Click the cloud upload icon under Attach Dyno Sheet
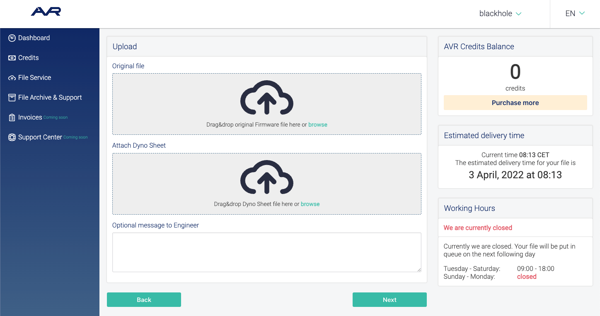This screenshot has width=600, height=316. [x=267, y=177]
